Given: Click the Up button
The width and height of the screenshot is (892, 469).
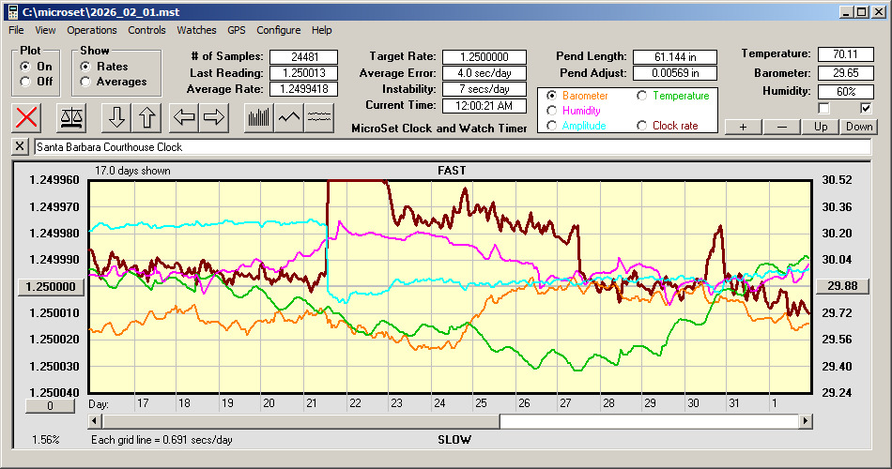Looking at the screenshot, I should (821, 127).
